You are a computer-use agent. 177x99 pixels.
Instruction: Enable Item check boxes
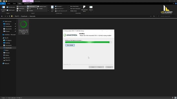74,6
